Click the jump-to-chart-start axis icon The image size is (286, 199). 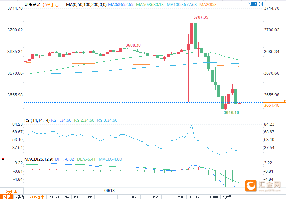(249, 4)
